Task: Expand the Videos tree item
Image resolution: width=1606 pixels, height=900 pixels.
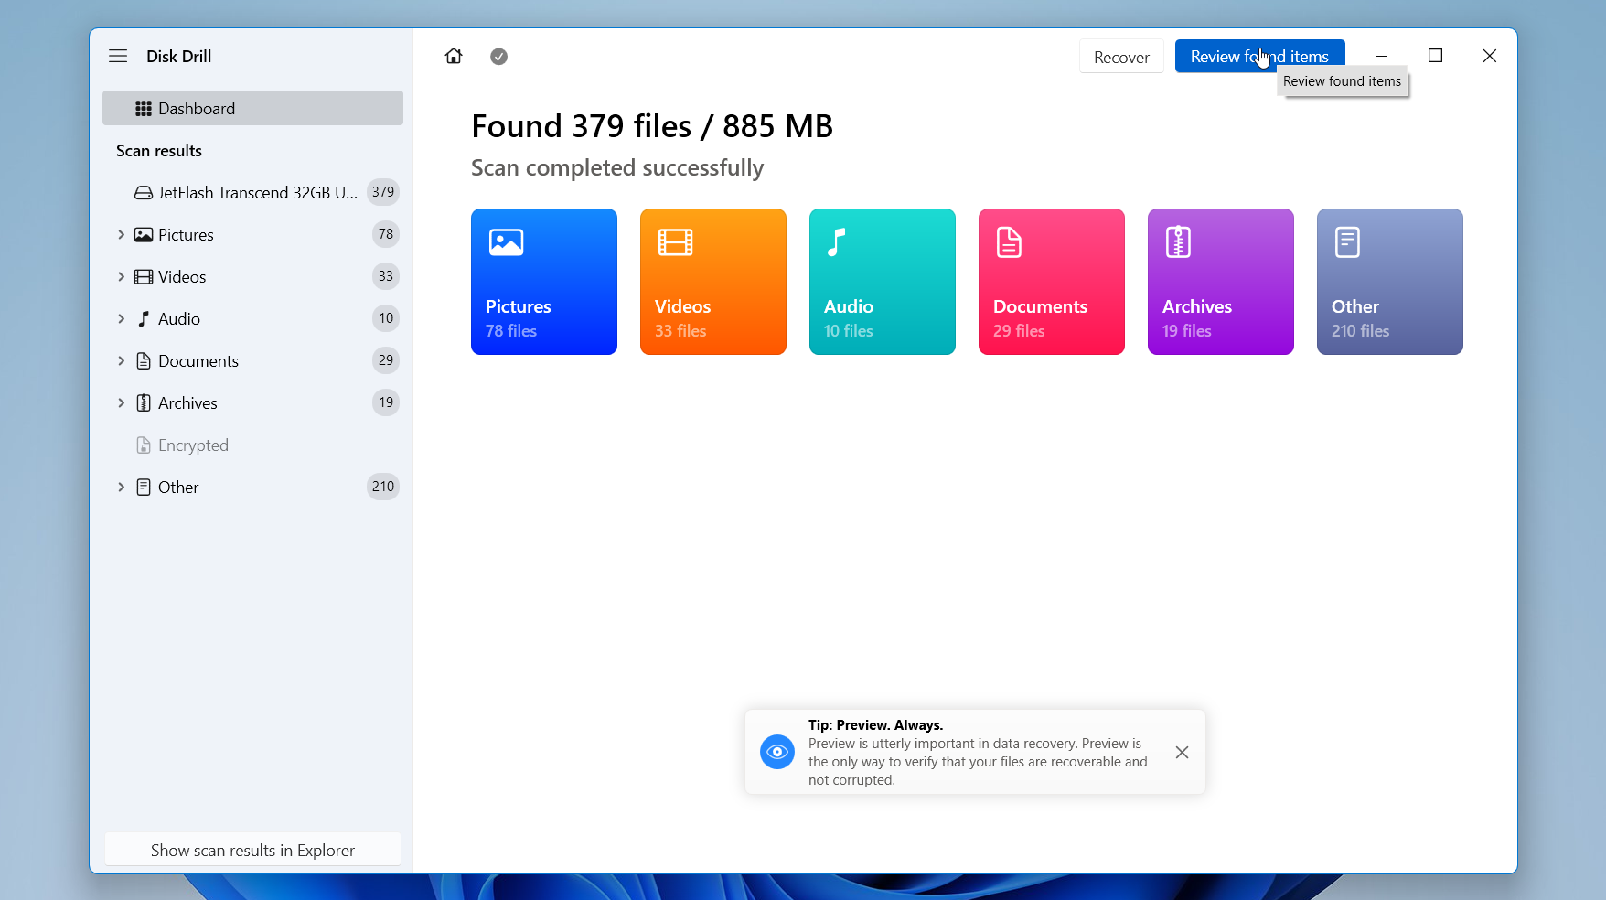Action: point(121,277)
